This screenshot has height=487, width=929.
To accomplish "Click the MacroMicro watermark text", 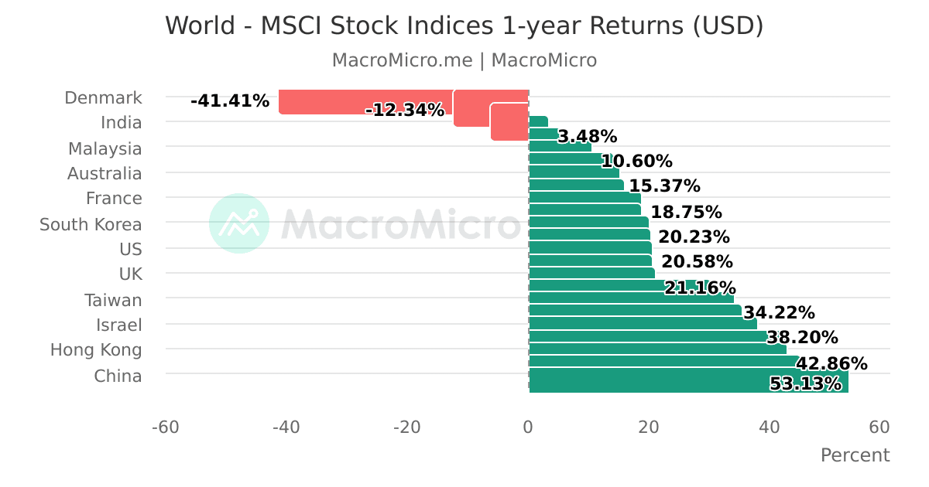I will (400, 224).
